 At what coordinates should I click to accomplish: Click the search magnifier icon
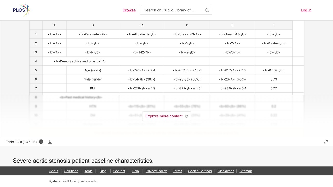tap(207, 10)
